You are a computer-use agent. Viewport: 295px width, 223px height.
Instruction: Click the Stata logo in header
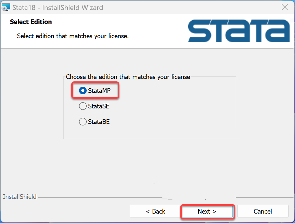[x=239, y=31]
